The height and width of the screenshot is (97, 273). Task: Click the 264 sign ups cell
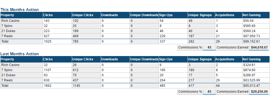[x=173, y=80]
